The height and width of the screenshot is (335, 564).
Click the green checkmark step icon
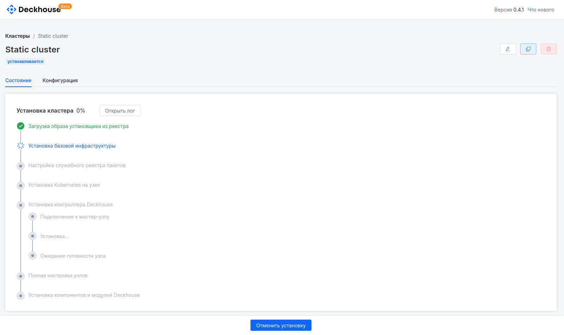tap(21, 126)
